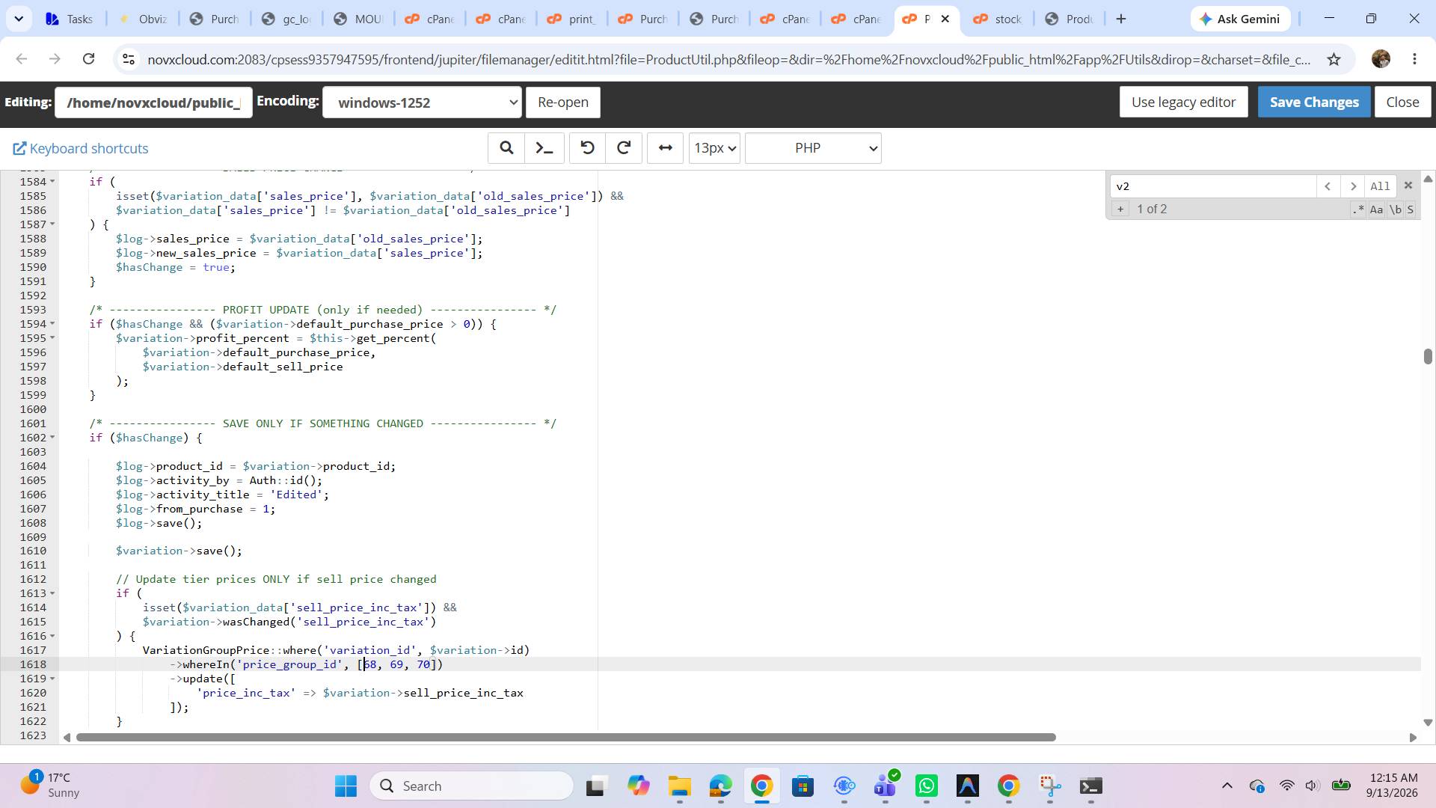Image resolution: width=1436 pixels, height=808 pixels.
Task: Switch to the Tasks browser tab
Action: point(70,19)
